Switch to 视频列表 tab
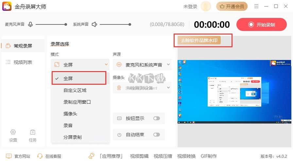This screenshot has width=293, height=161. click(23, 62)
